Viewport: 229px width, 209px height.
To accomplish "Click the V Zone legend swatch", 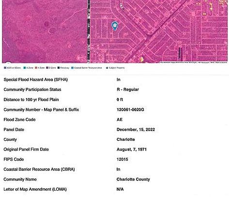I will [36, 68].
